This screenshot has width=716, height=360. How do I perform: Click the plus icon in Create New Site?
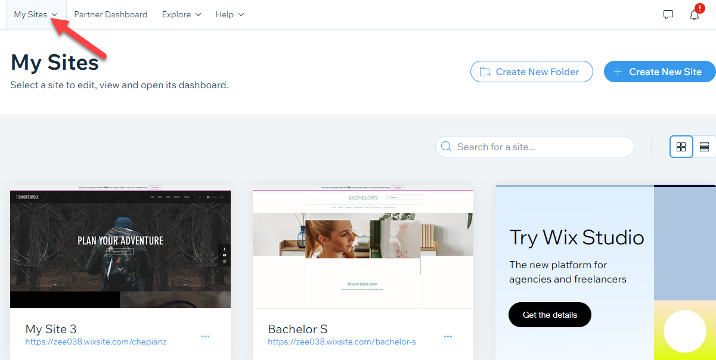(618, 72)
